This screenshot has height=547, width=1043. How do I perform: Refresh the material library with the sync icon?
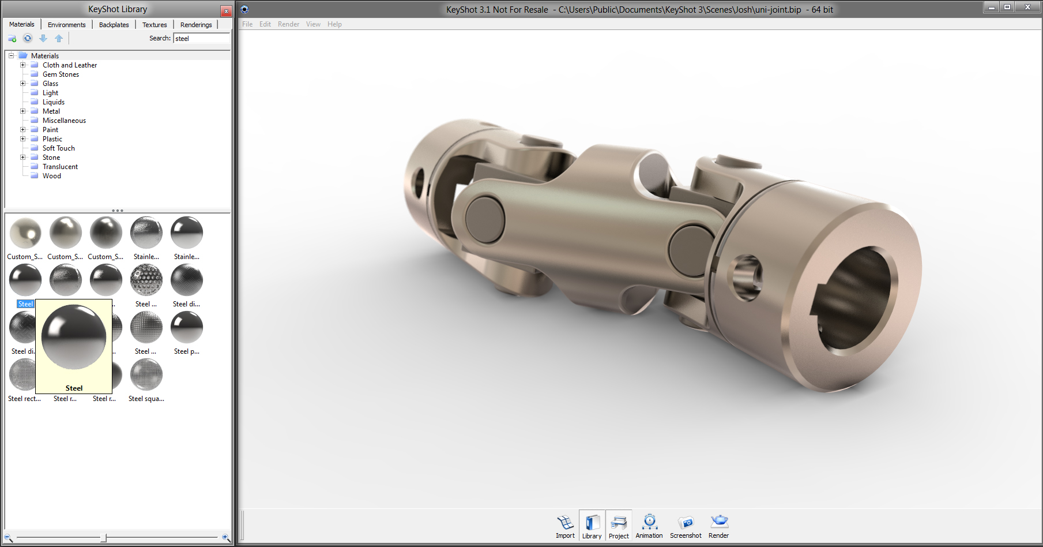click(x=27, y=38)
